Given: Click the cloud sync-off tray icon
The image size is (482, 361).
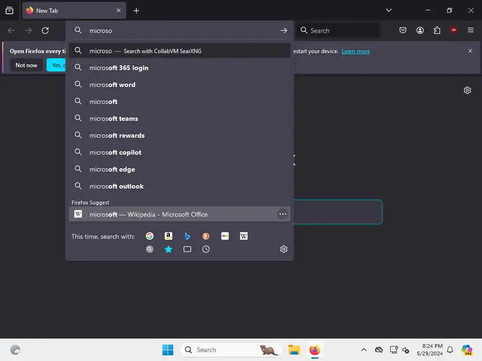Looking at the screenshot, I should point(379,350).
